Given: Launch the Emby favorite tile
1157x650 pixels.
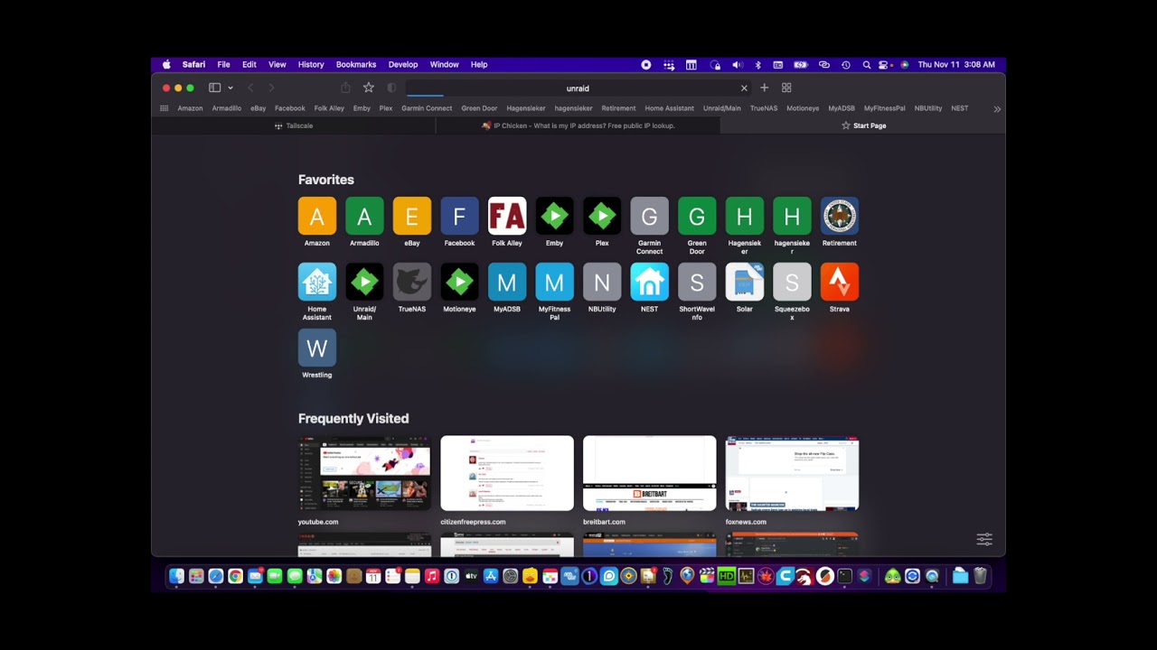Looking at the screenshot, I should [x=554, y=217].
